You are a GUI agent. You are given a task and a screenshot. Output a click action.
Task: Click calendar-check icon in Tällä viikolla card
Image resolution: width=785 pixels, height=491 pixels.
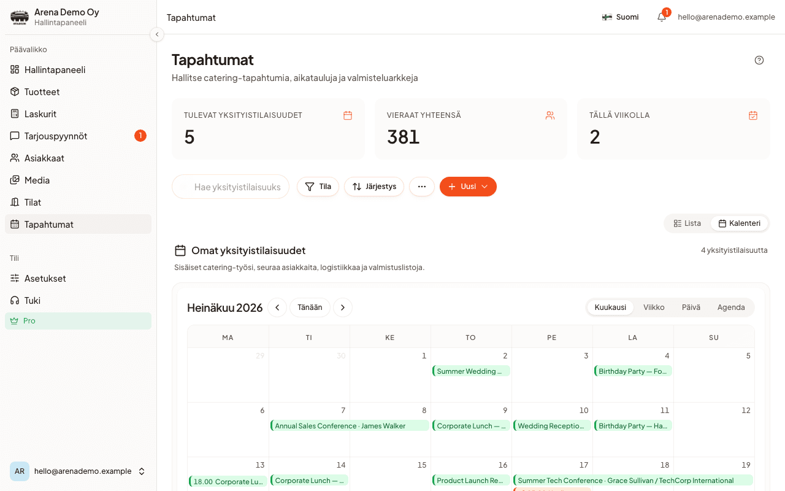pos(753,115)
